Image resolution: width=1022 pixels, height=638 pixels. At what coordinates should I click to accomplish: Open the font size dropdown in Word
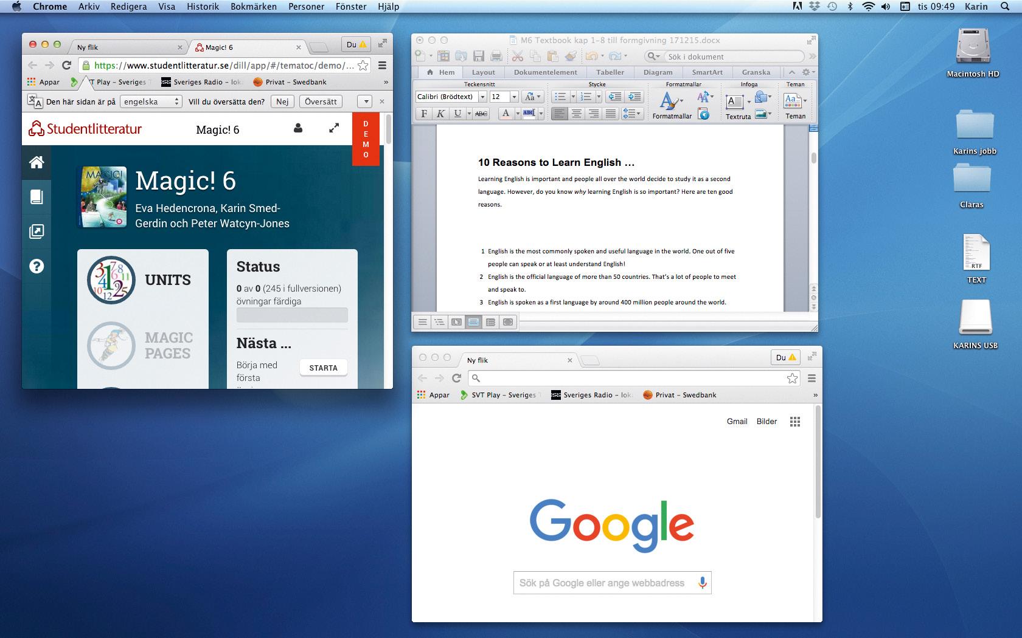pos(514,97)
